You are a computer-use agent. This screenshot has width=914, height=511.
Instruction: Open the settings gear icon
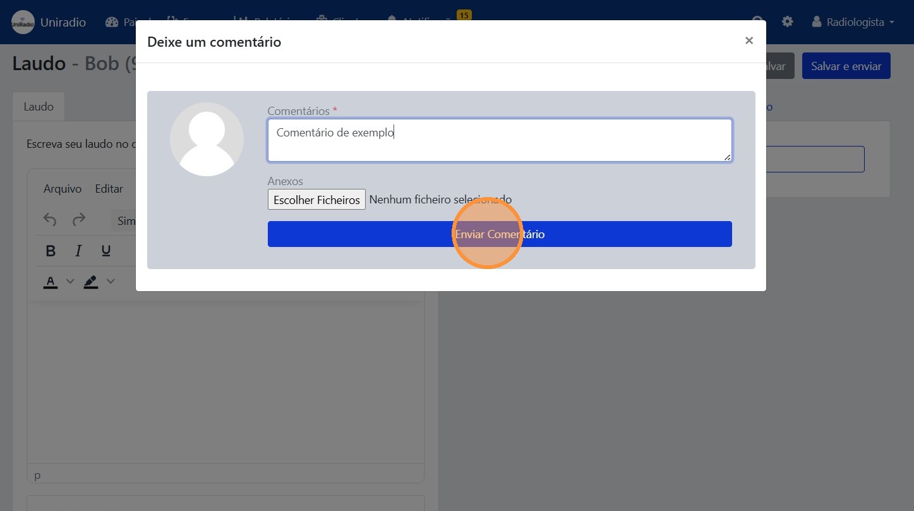tap(787, 21)
